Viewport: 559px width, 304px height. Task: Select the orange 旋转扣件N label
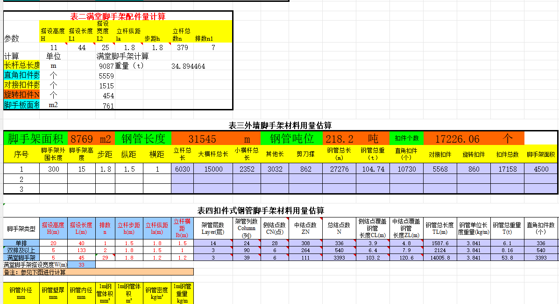point(21,94)
